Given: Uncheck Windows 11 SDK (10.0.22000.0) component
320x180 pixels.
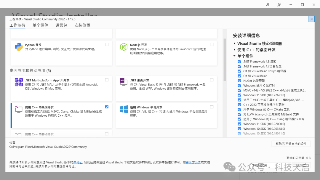Looking at the screenshot, I should click(239, 124).
